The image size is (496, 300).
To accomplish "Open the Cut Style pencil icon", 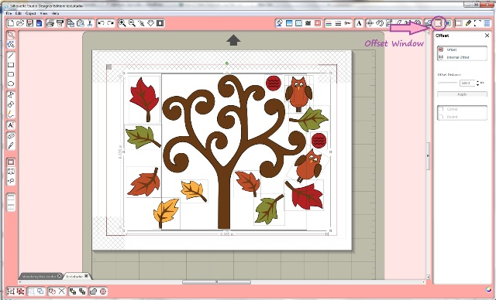I will click(468, 23).
